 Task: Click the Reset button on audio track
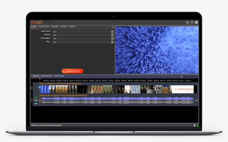pyautogui.click(x=36, y=100)
